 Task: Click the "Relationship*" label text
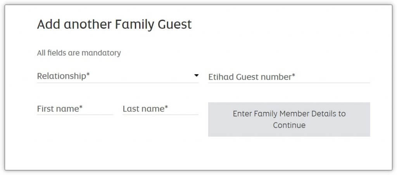(63, 76)
